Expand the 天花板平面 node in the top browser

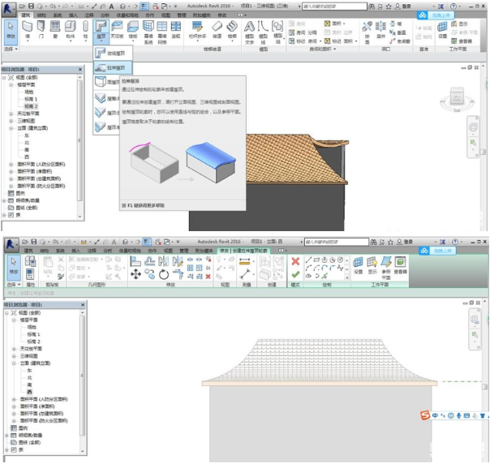coord(12,113)
